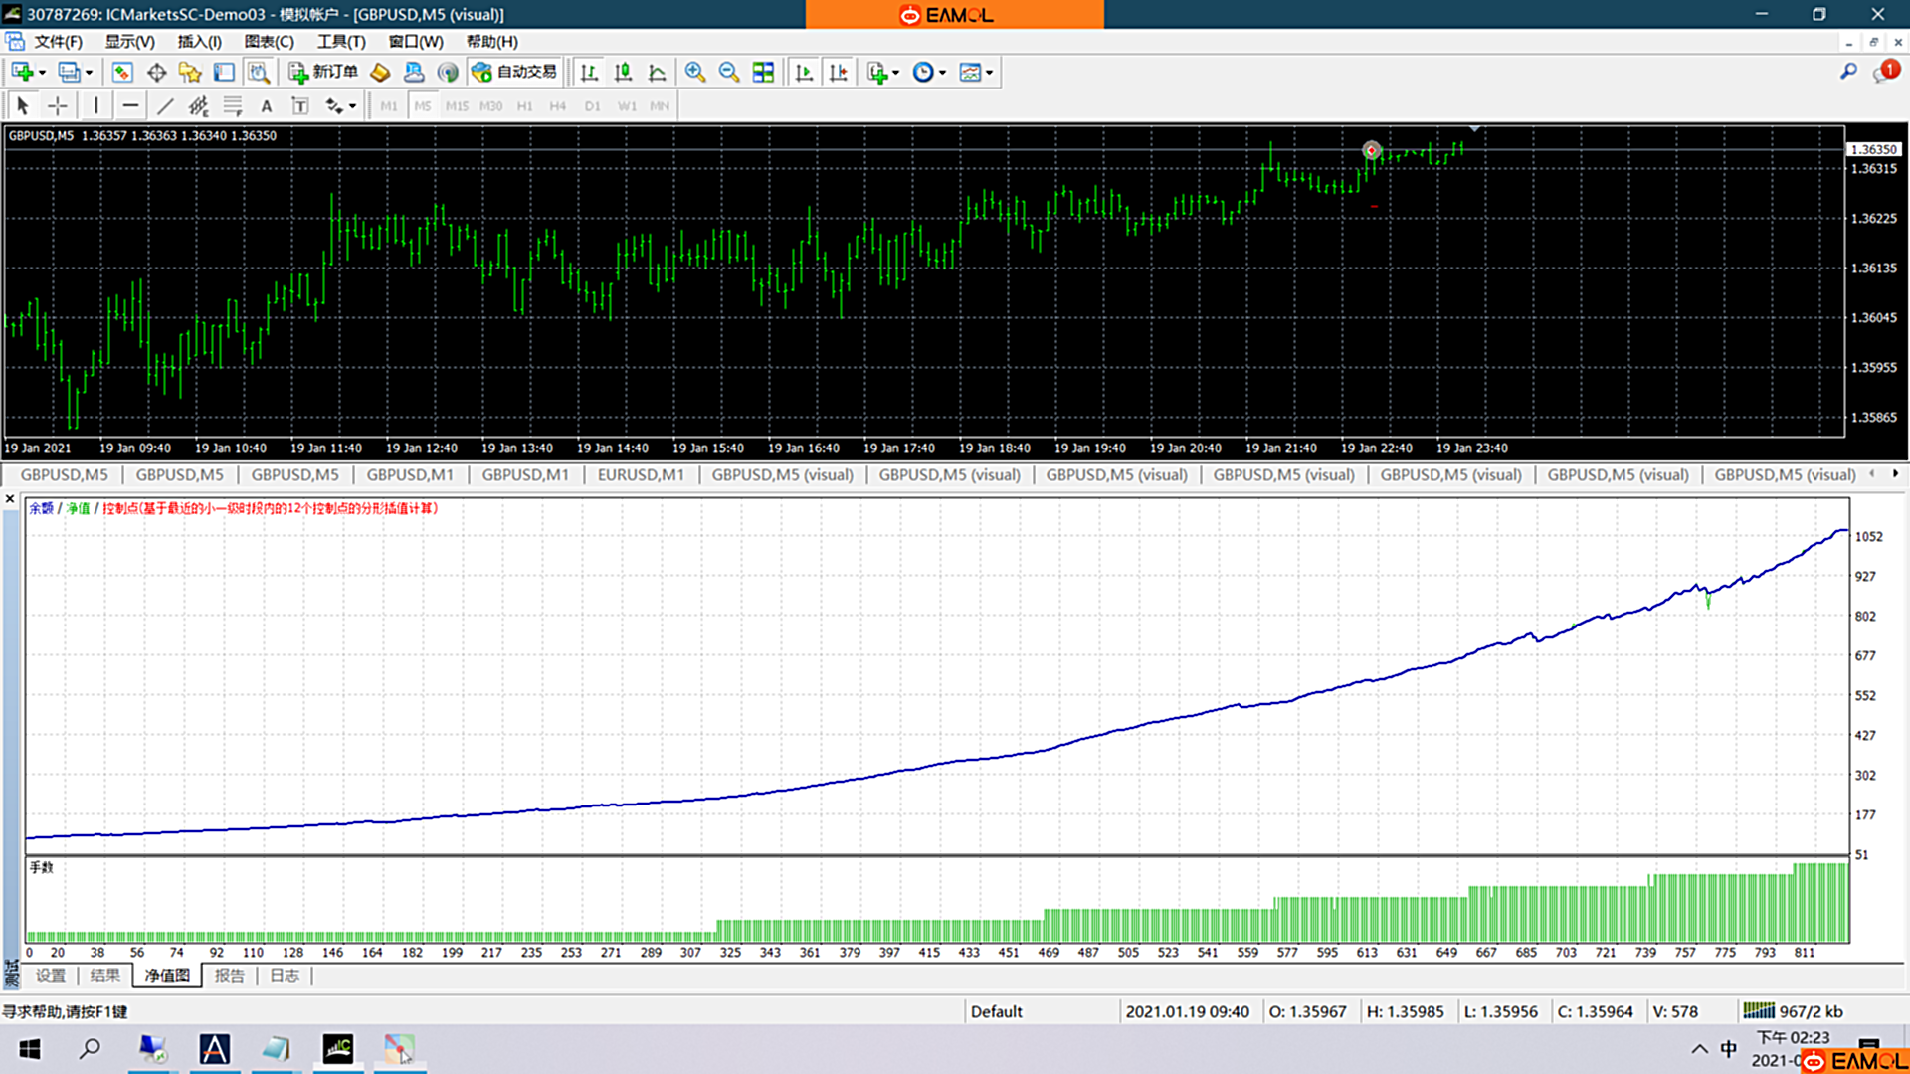
Task: Open the 报告 report tab
Action: point(230,976)
